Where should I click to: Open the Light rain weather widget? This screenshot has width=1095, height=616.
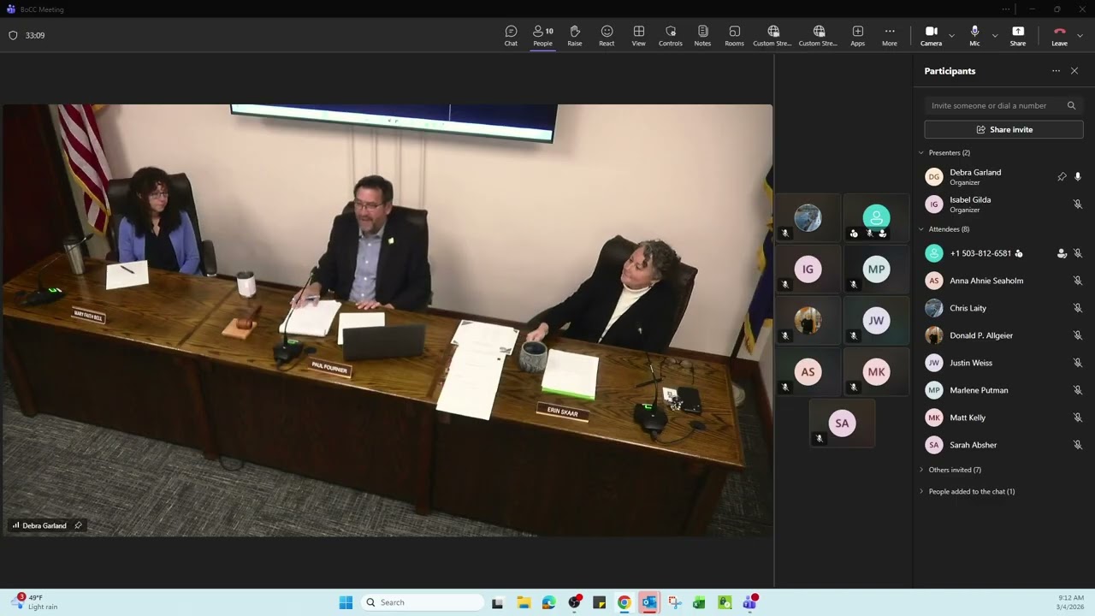pyautogui.click(x=35, y=602)
